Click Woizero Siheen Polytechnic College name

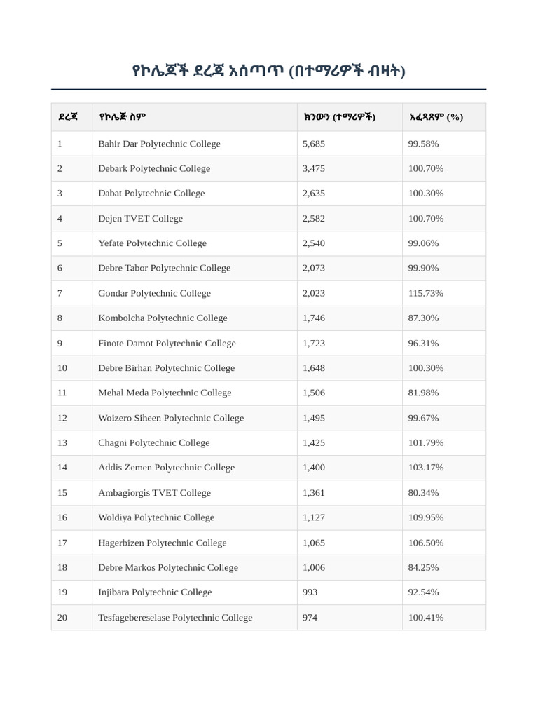point(171,418)
